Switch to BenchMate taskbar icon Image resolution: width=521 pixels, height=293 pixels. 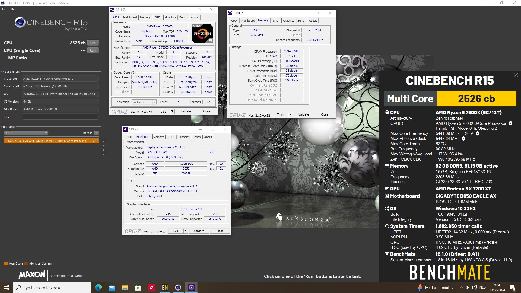[165, 288]
